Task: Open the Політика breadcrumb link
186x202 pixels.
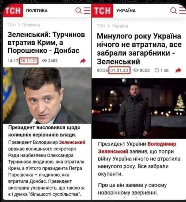Action: click(31, 25)
